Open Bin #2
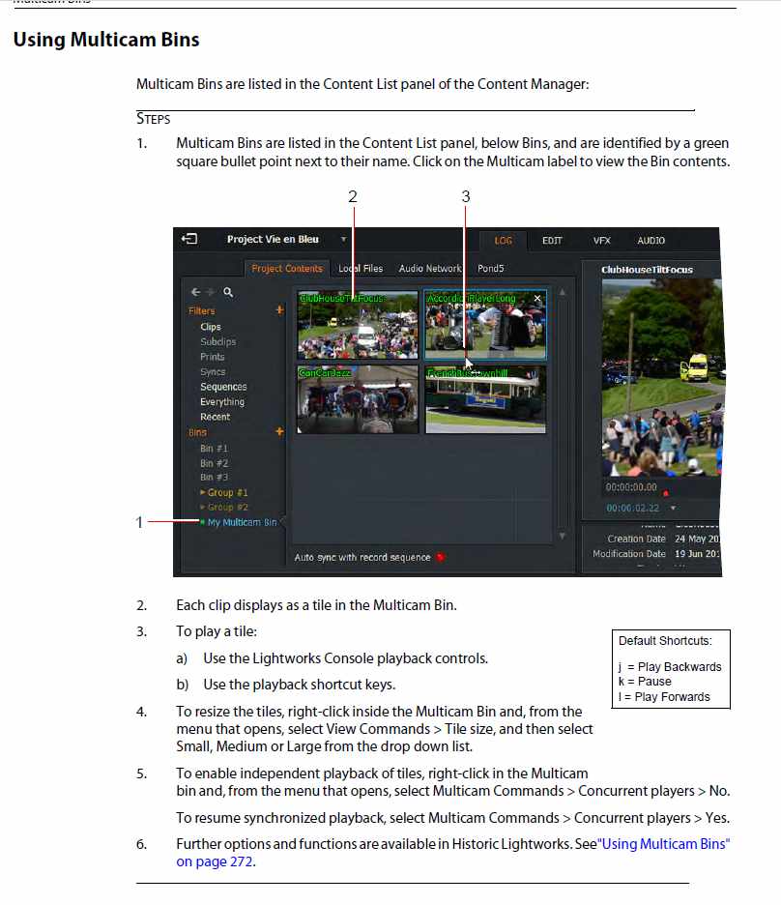 (214, 463)
